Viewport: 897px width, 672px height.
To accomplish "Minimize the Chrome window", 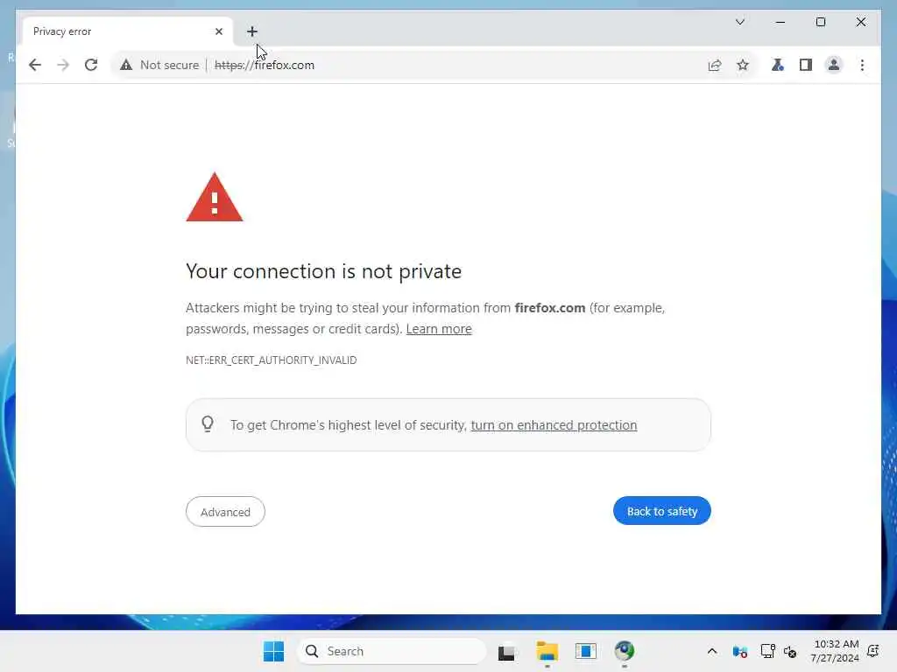I will click(780, 22).
